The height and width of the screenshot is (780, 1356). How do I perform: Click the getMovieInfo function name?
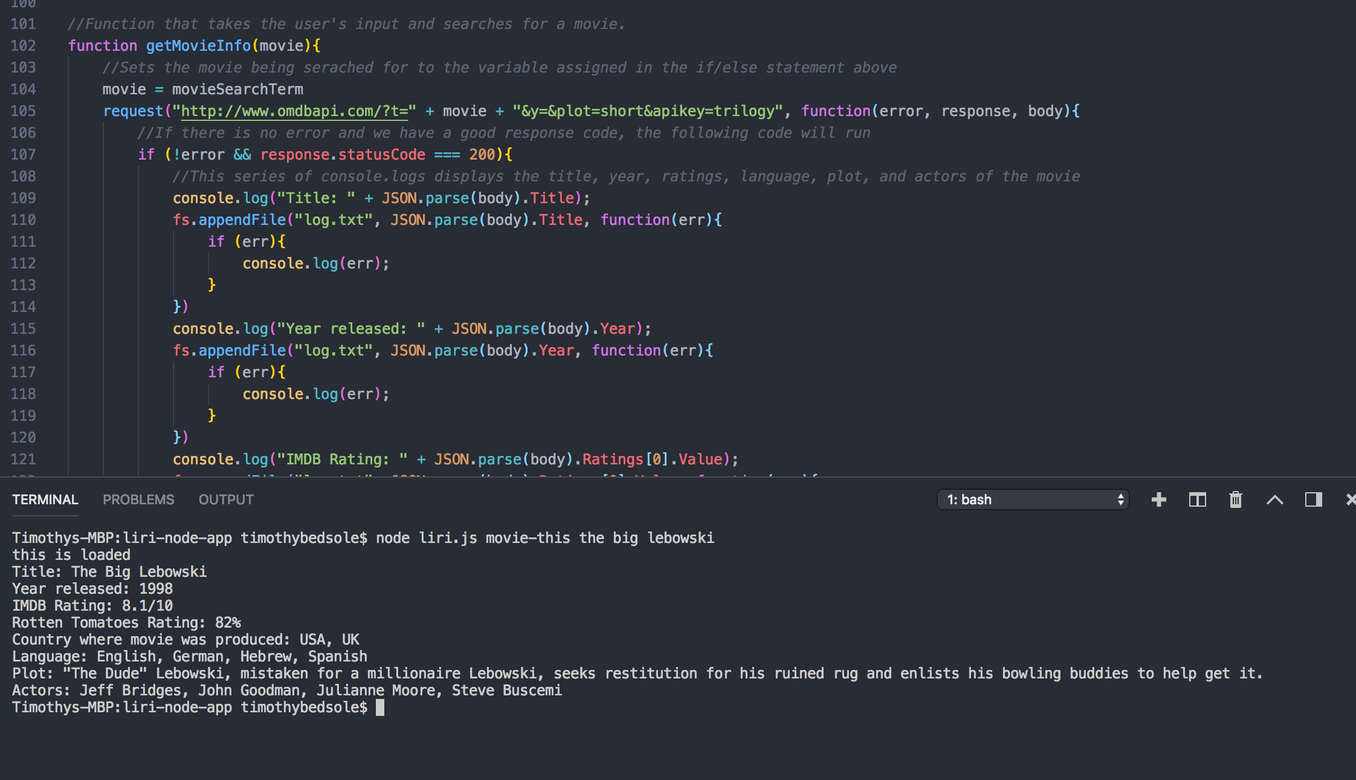[x=198, y=46]
